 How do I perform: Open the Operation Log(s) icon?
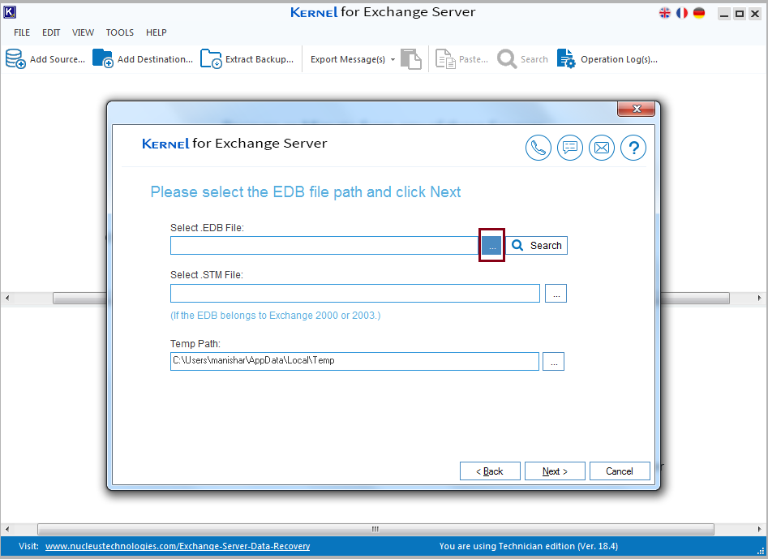pos(566,58)
